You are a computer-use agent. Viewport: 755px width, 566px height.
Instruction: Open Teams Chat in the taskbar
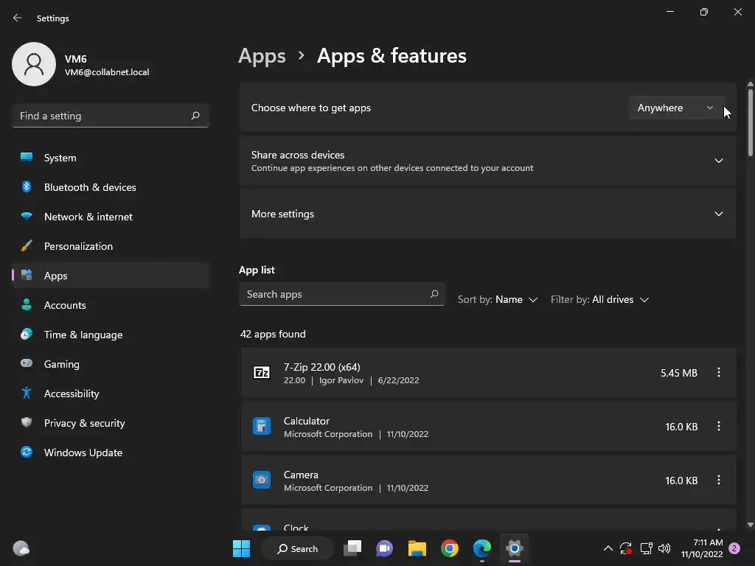[385, 548]
